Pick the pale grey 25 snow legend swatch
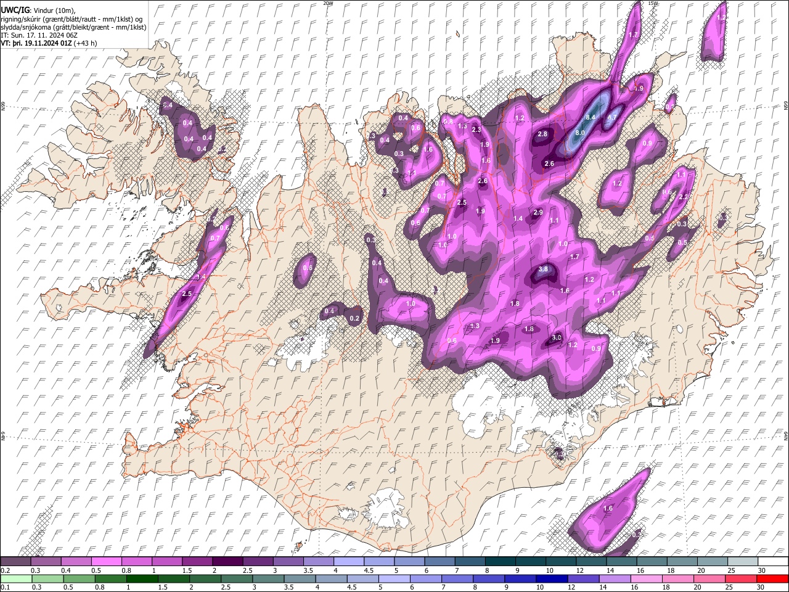789x592 pixels. pyautogui.click(x=743, y=561)
